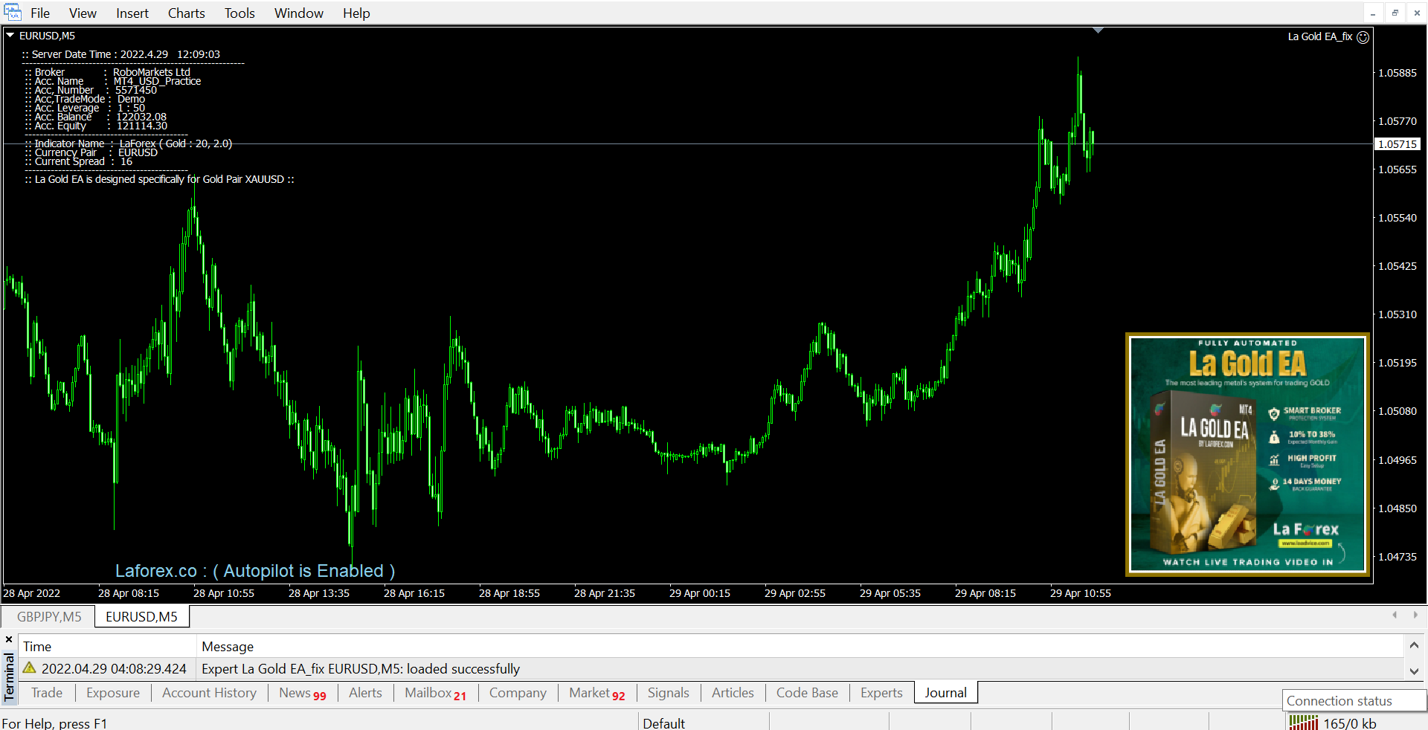
Task: Open the Market tab
Action: coord(596,693)
